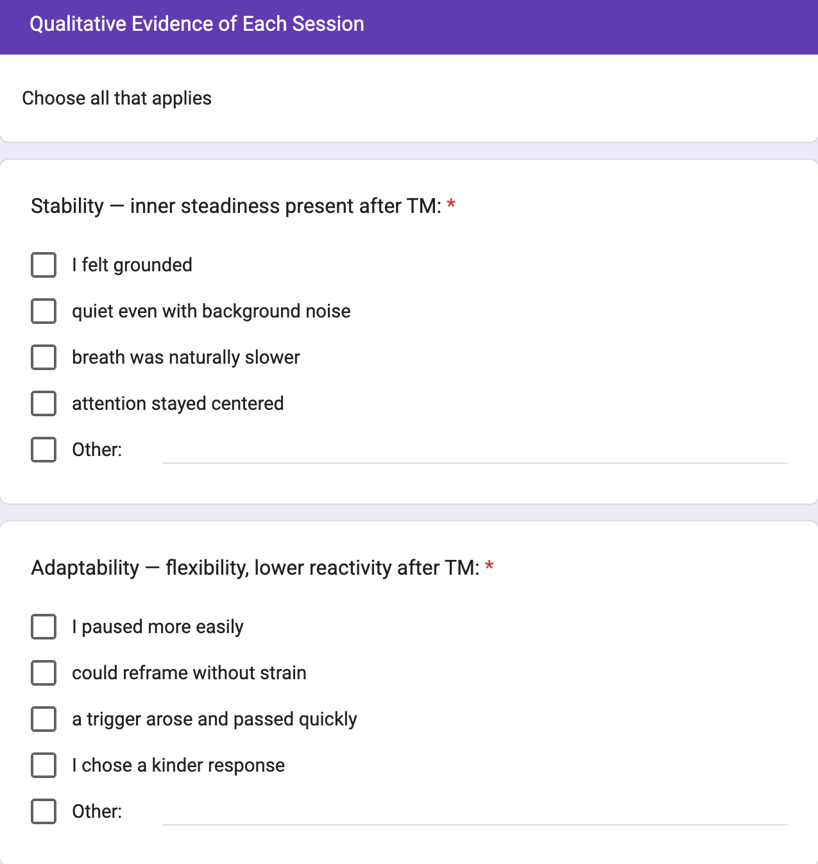Click the 'I paused more easily' label
The image size is (818, 864).
pyautogui.click(x=158, y=627)
